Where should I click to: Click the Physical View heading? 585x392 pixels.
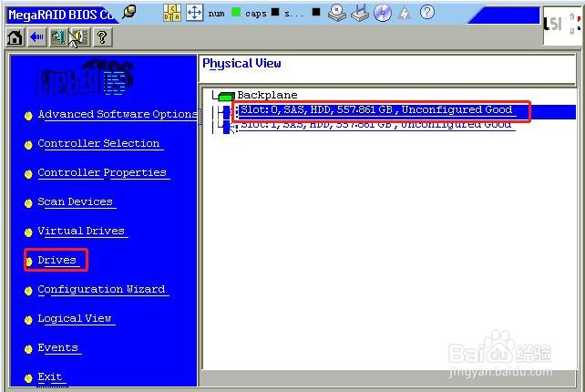click(x=241, y=64)
